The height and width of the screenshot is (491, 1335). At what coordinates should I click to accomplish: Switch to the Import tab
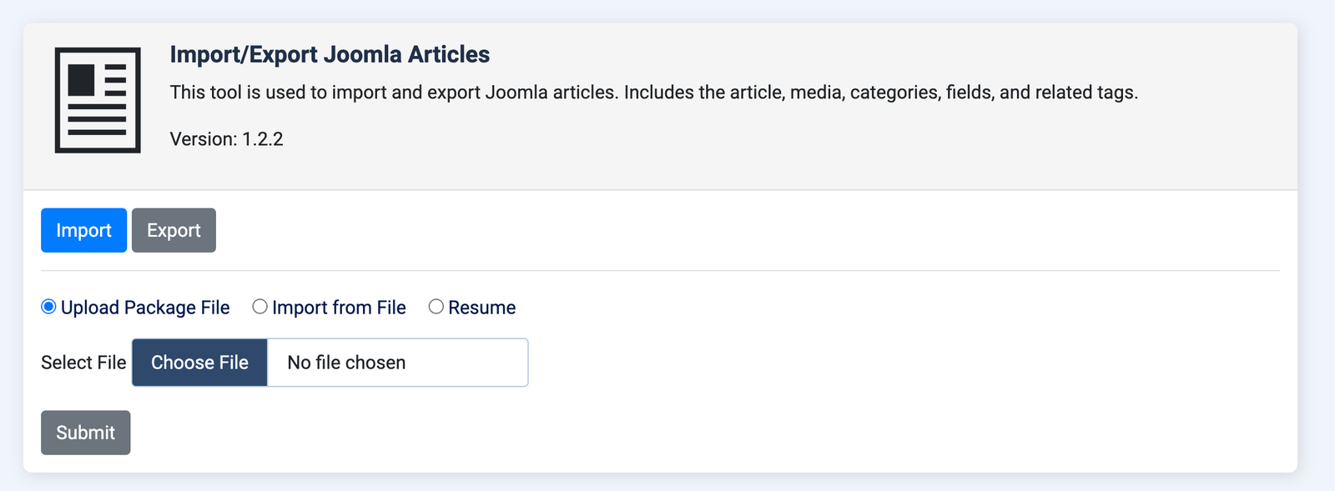(x=83, y=230)
